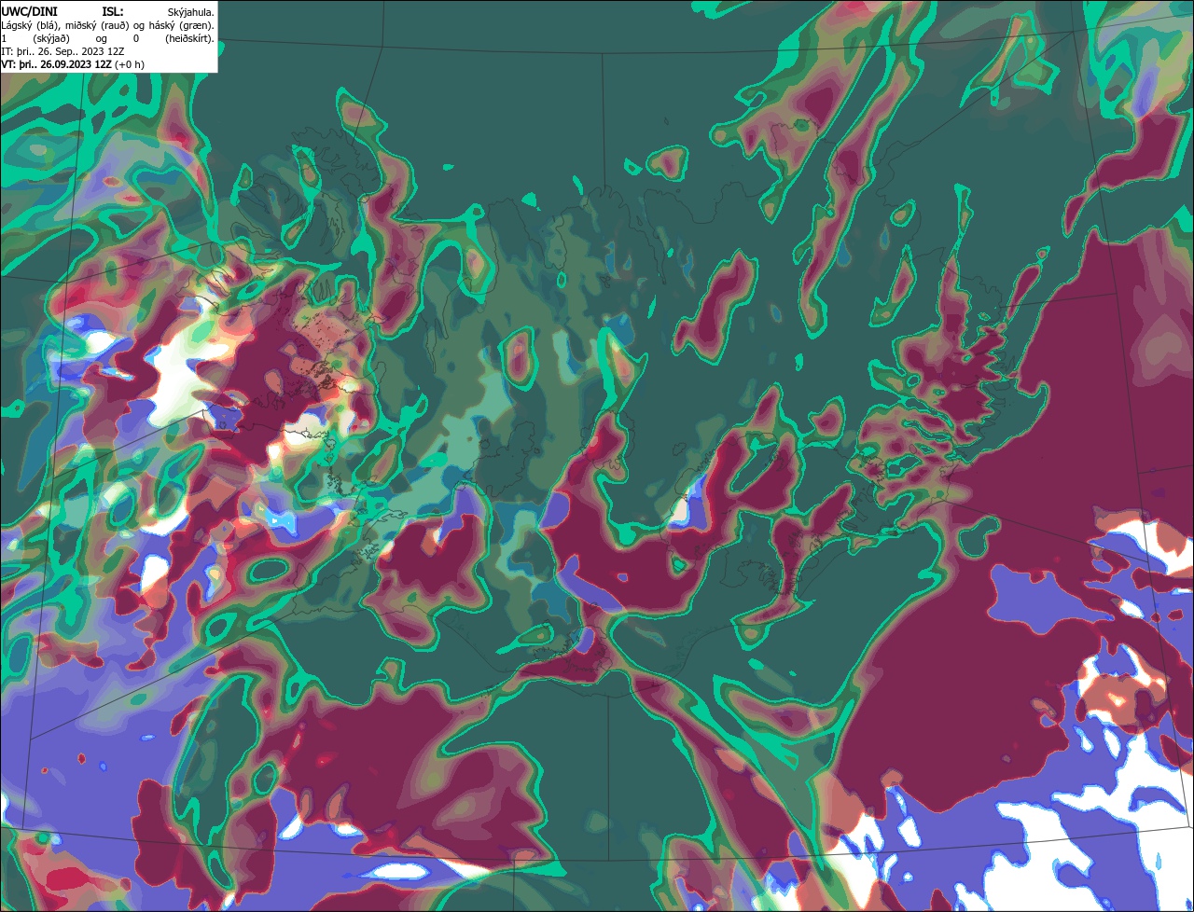Click the '(heiðskírt).' text in the legend

[190, 39]
